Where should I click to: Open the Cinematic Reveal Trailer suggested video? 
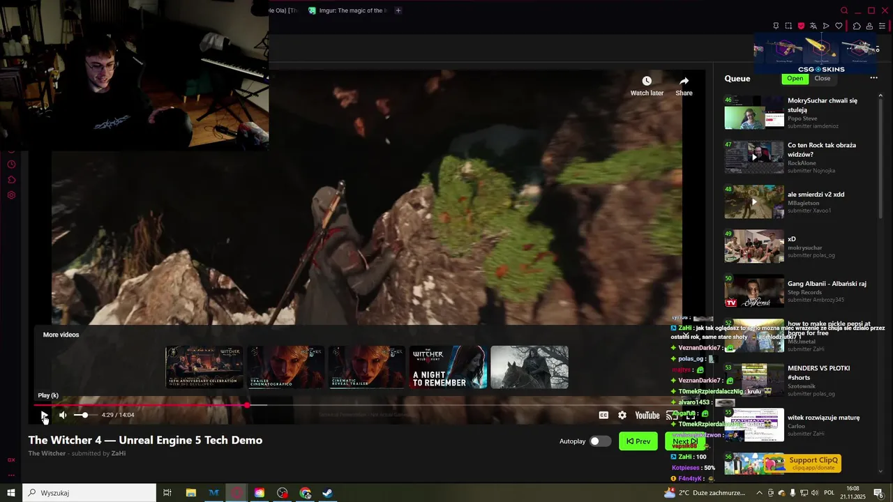pos(367,367)
